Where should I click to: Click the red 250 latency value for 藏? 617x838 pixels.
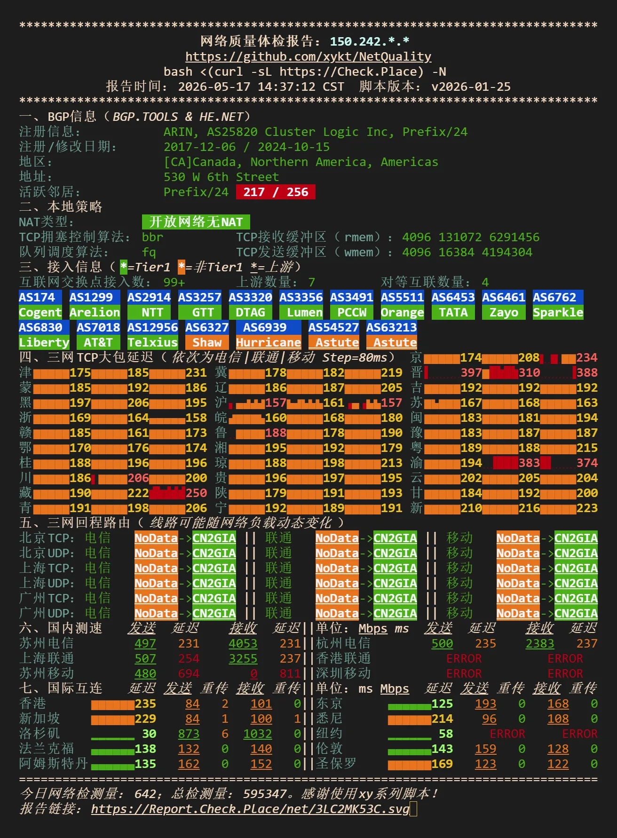coord(196,493)
